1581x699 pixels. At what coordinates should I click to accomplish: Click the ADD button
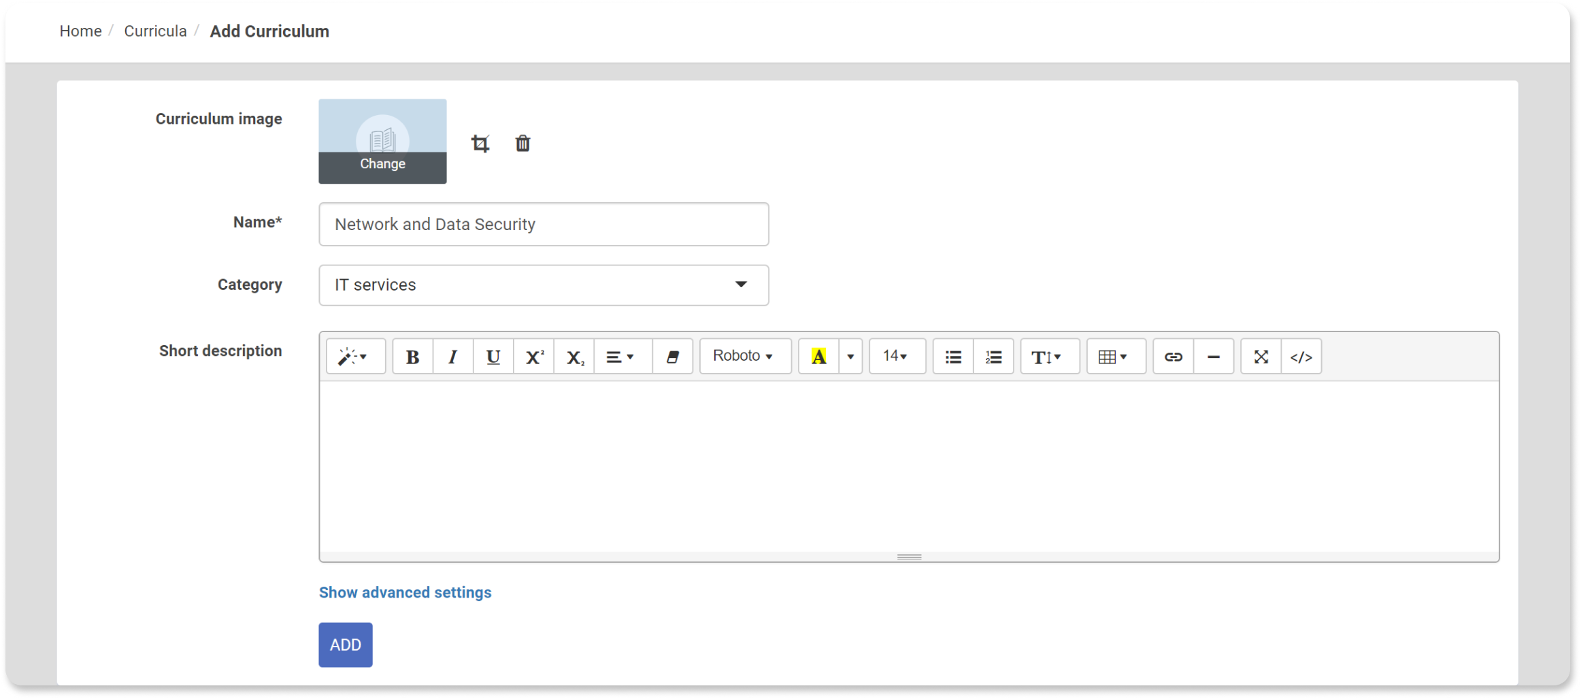[x=346, y=645]
